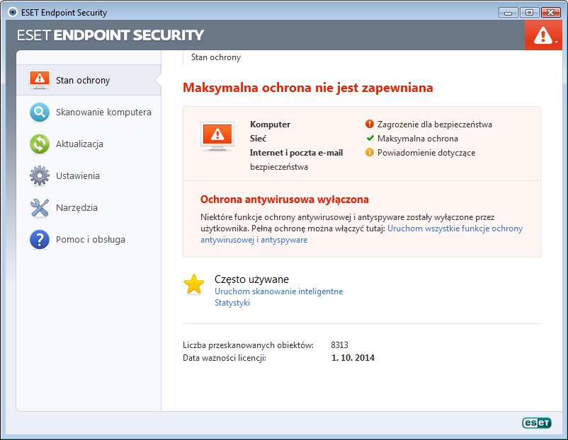Click the ESET logo in bottom corner
Screen dimensions: 568x440
537,422
